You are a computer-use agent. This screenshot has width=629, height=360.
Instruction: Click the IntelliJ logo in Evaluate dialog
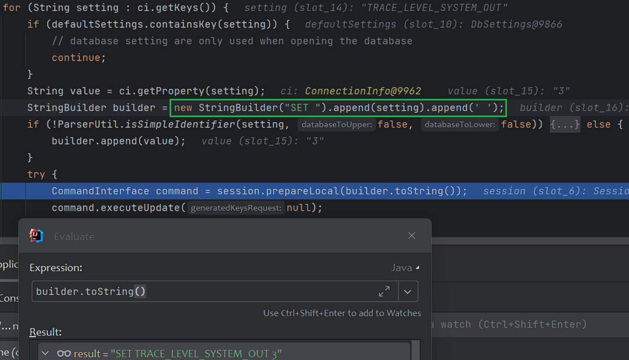[x=37, y=236]
